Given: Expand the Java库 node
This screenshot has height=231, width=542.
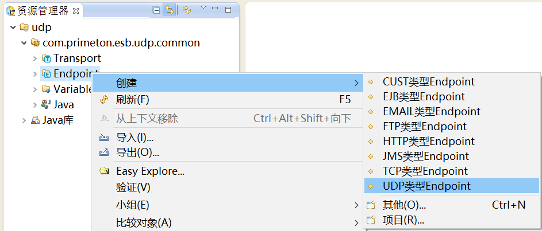Looking at the screenshot, I should pyautogui.click(x=24, y=120).
